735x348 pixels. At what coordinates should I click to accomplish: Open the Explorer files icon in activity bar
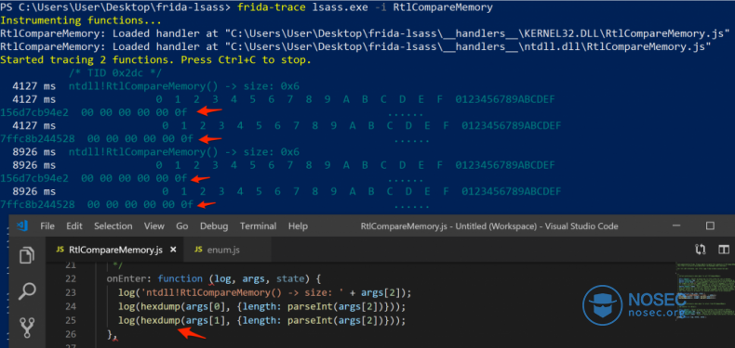pos(27,255)
